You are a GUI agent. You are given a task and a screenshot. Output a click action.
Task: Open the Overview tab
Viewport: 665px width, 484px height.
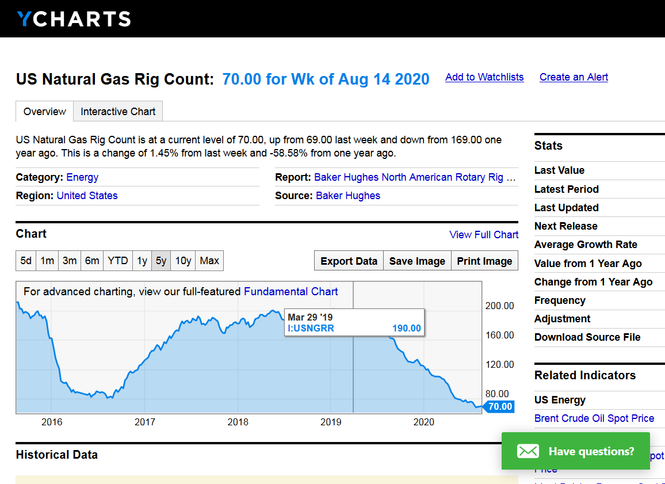[44, 111]
